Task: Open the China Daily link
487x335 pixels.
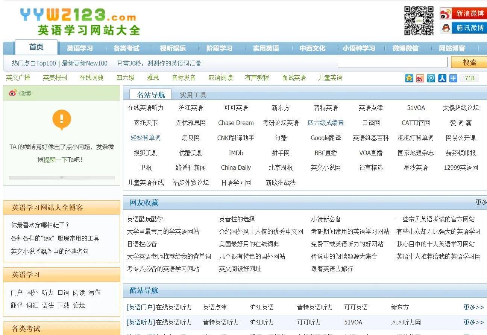Action: [236, 167]
